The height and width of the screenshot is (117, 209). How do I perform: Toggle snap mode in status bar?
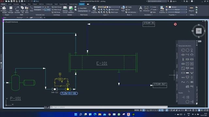144,110
